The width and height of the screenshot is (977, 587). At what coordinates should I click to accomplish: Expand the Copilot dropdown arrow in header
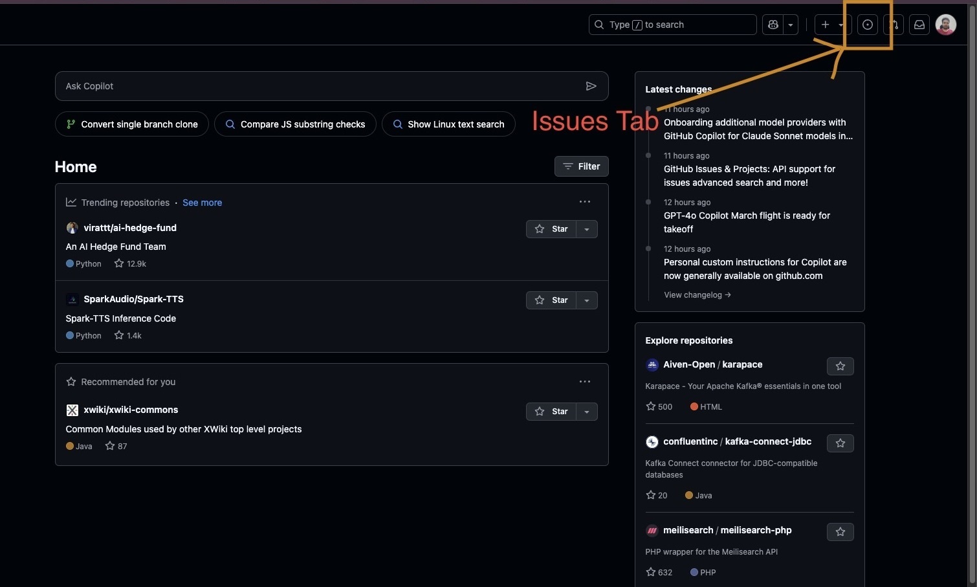pos(791,25)
